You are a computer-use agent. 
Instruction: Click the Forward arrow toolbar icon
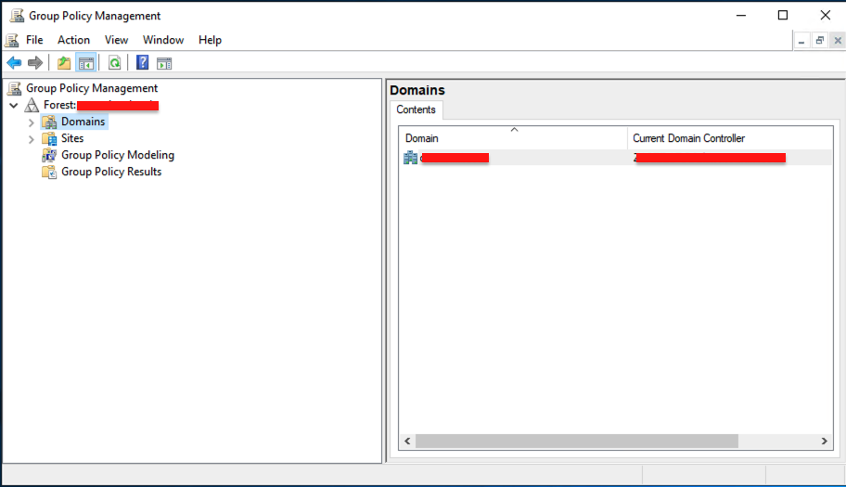pos(35,63)
